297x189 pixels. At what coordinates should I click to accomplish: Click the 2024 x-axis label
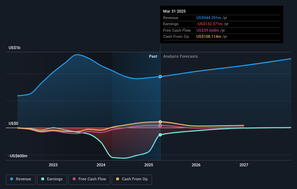coord(101,165)
